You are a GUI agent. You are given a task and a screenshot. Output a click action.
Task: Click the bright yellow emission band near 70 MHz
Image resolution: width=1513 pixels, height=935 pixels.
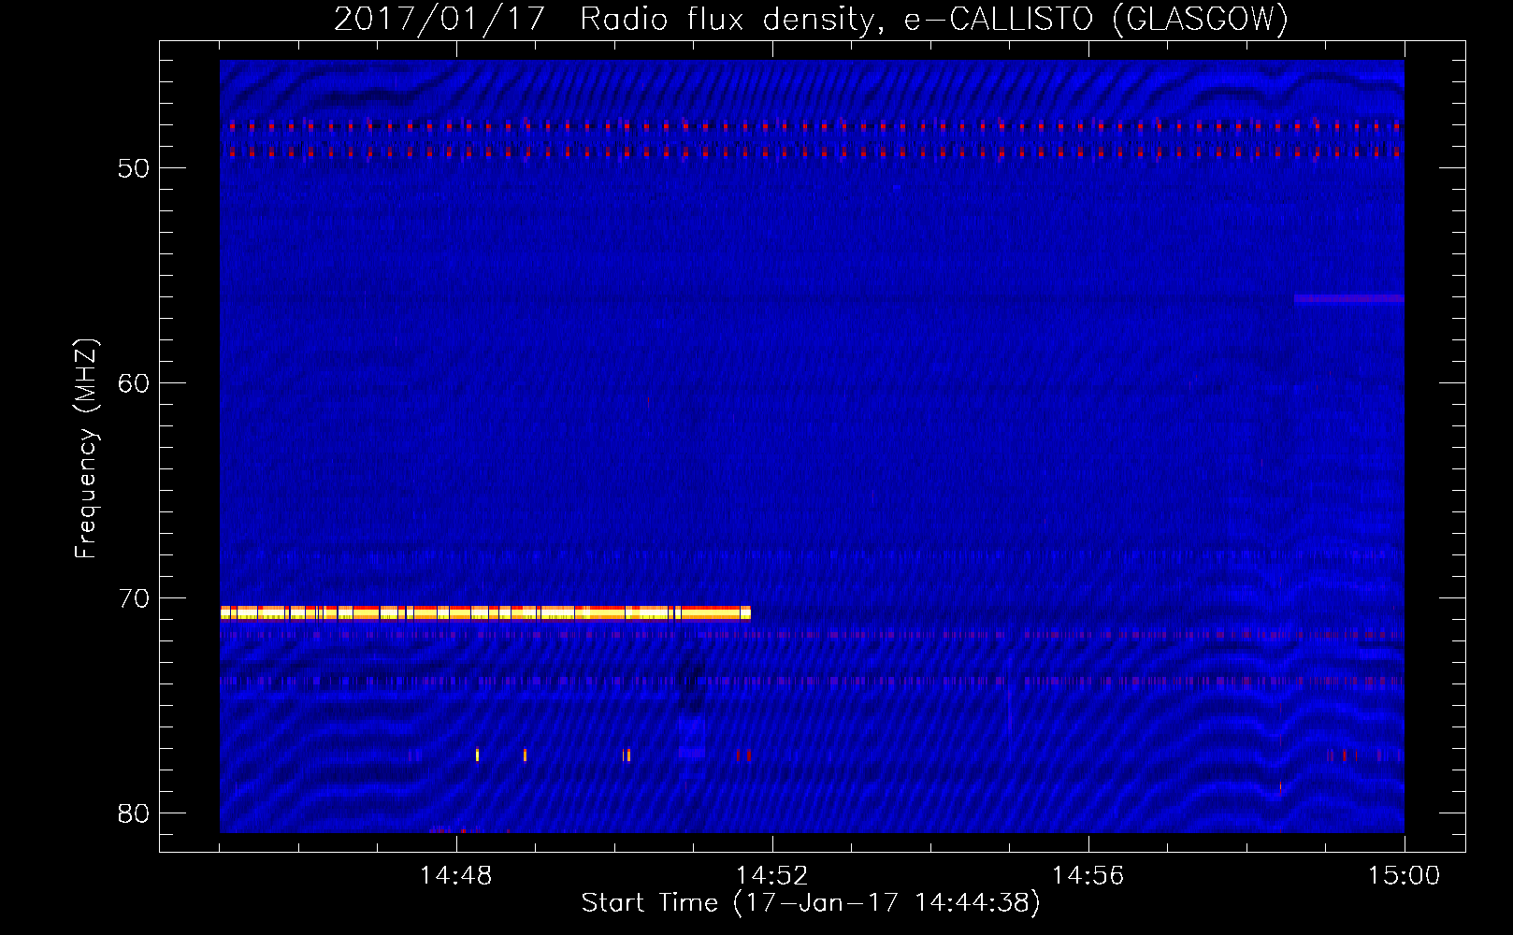pyautogui.click(x=485, y=613)
